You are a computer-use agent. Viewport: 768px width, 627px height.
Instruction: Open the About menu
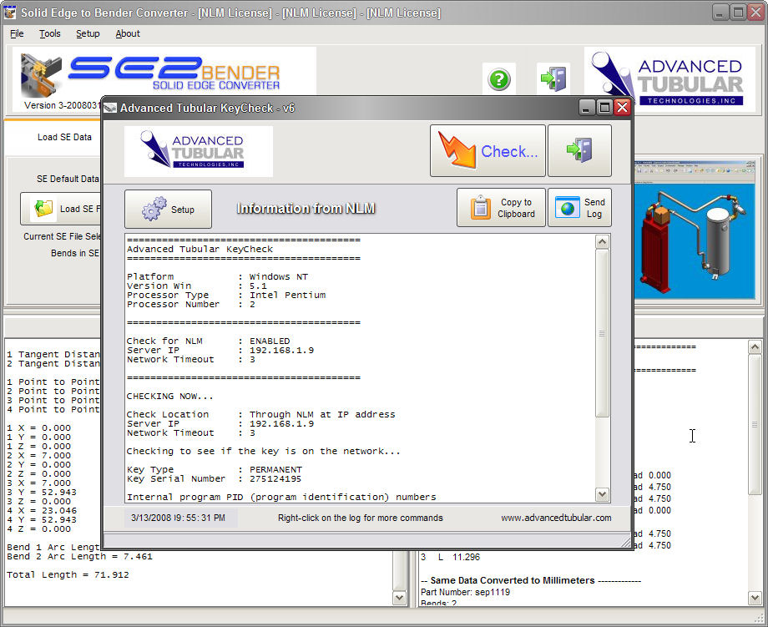click(128, 33)
